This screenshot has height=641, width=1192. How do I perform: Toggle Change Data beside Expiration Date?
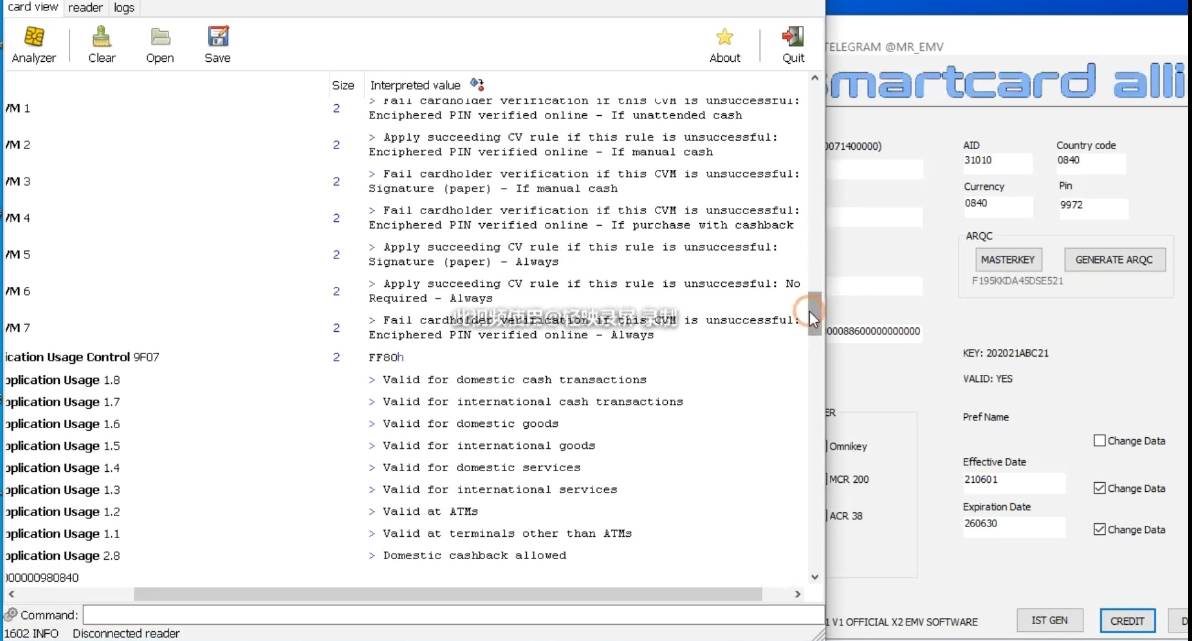1100,529
